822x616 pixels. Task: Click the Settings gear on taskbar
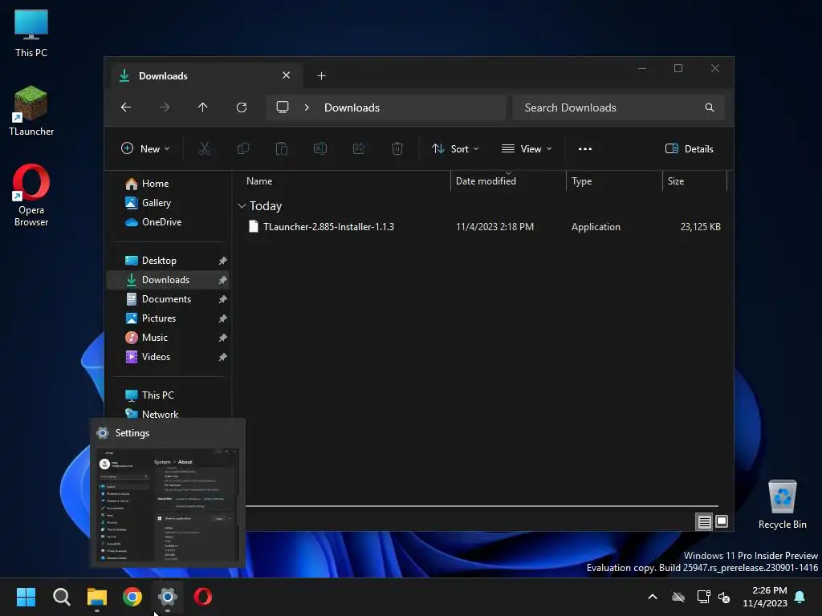click(167, 597)
